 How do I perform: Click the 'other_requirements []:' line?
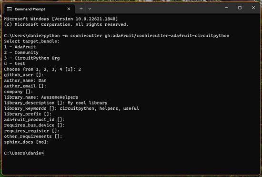33,136
